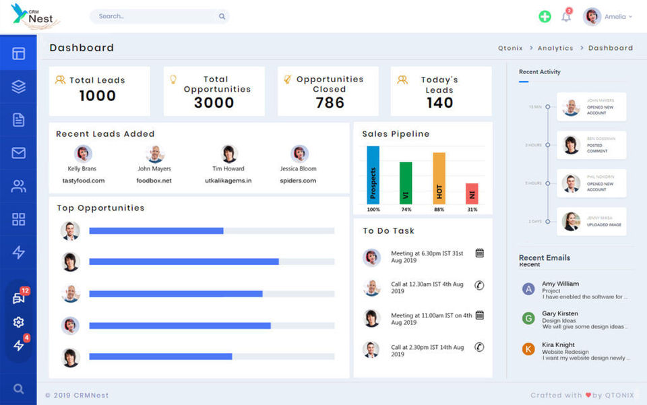This screenshot has height=405, width=647.
Task: Open spiders.com lead link
Action: [x=298, y=181]
